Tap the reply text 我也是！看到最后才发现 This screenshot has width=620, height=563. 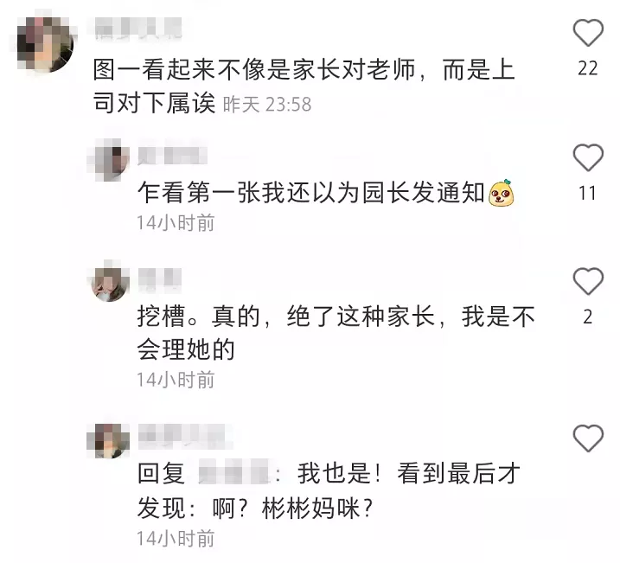[x=329, y=490]
